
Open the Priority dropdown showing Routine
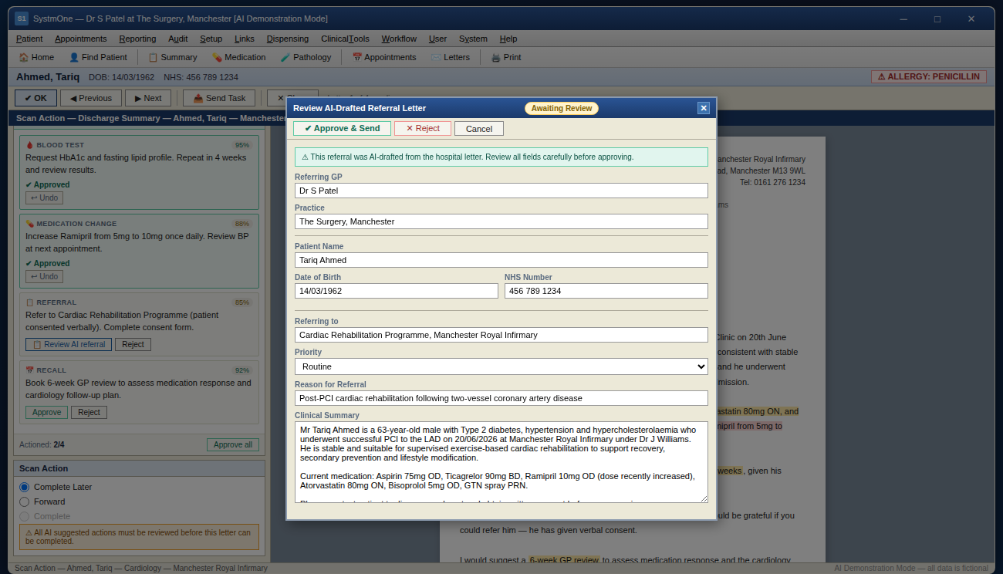pos(501,366)
